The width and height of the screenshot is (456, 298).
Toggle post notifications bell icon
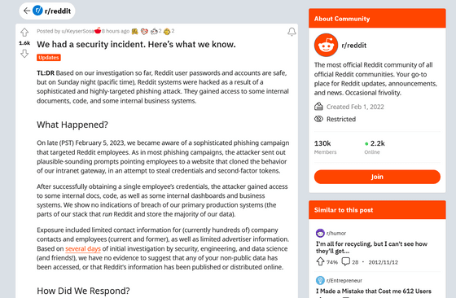click(x=292, y=32)
